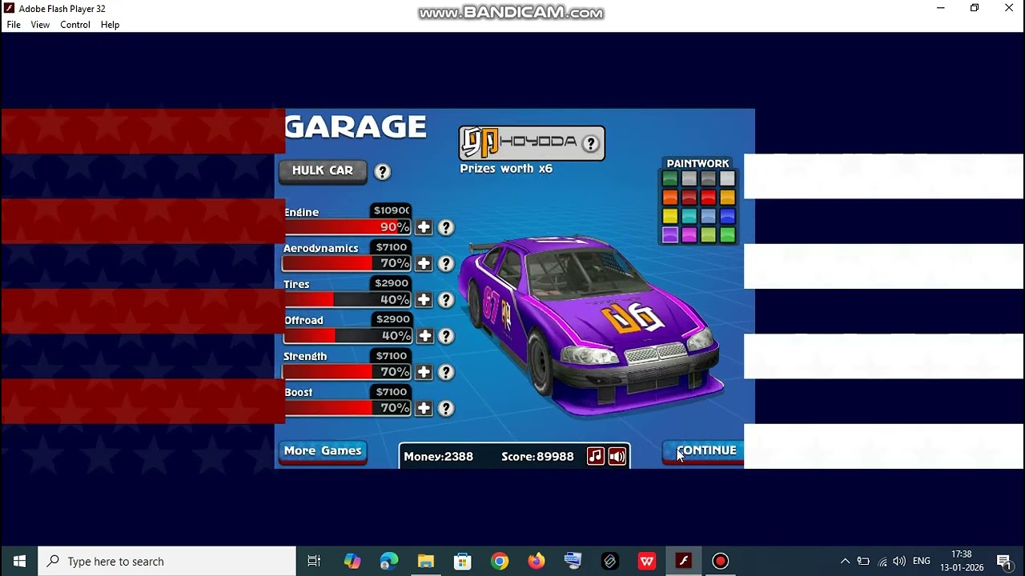Click the purple race car preview
1025x576 pixels.
[591, 324]
